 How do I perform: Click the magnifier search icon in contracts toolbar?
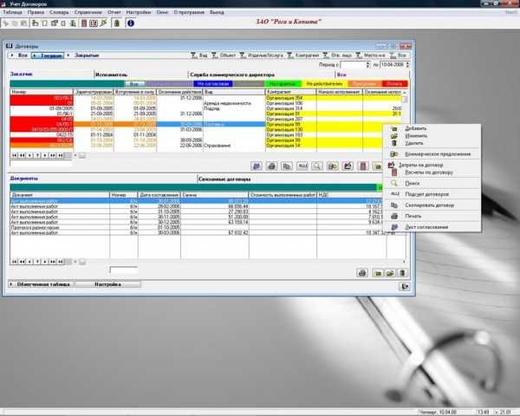[318, 165]
